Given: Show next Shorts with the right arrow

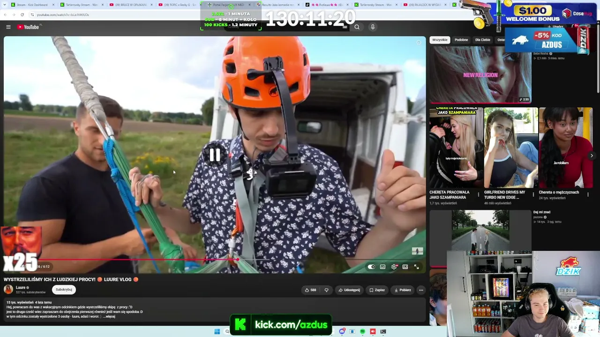Looking at the screenshot, I should point(592,156).
